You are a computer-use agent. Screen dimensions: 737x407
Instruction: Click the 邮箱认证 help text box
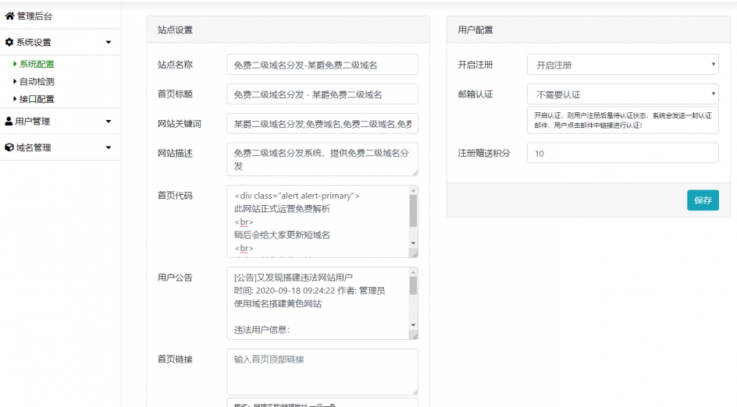[x=623, y=120]
